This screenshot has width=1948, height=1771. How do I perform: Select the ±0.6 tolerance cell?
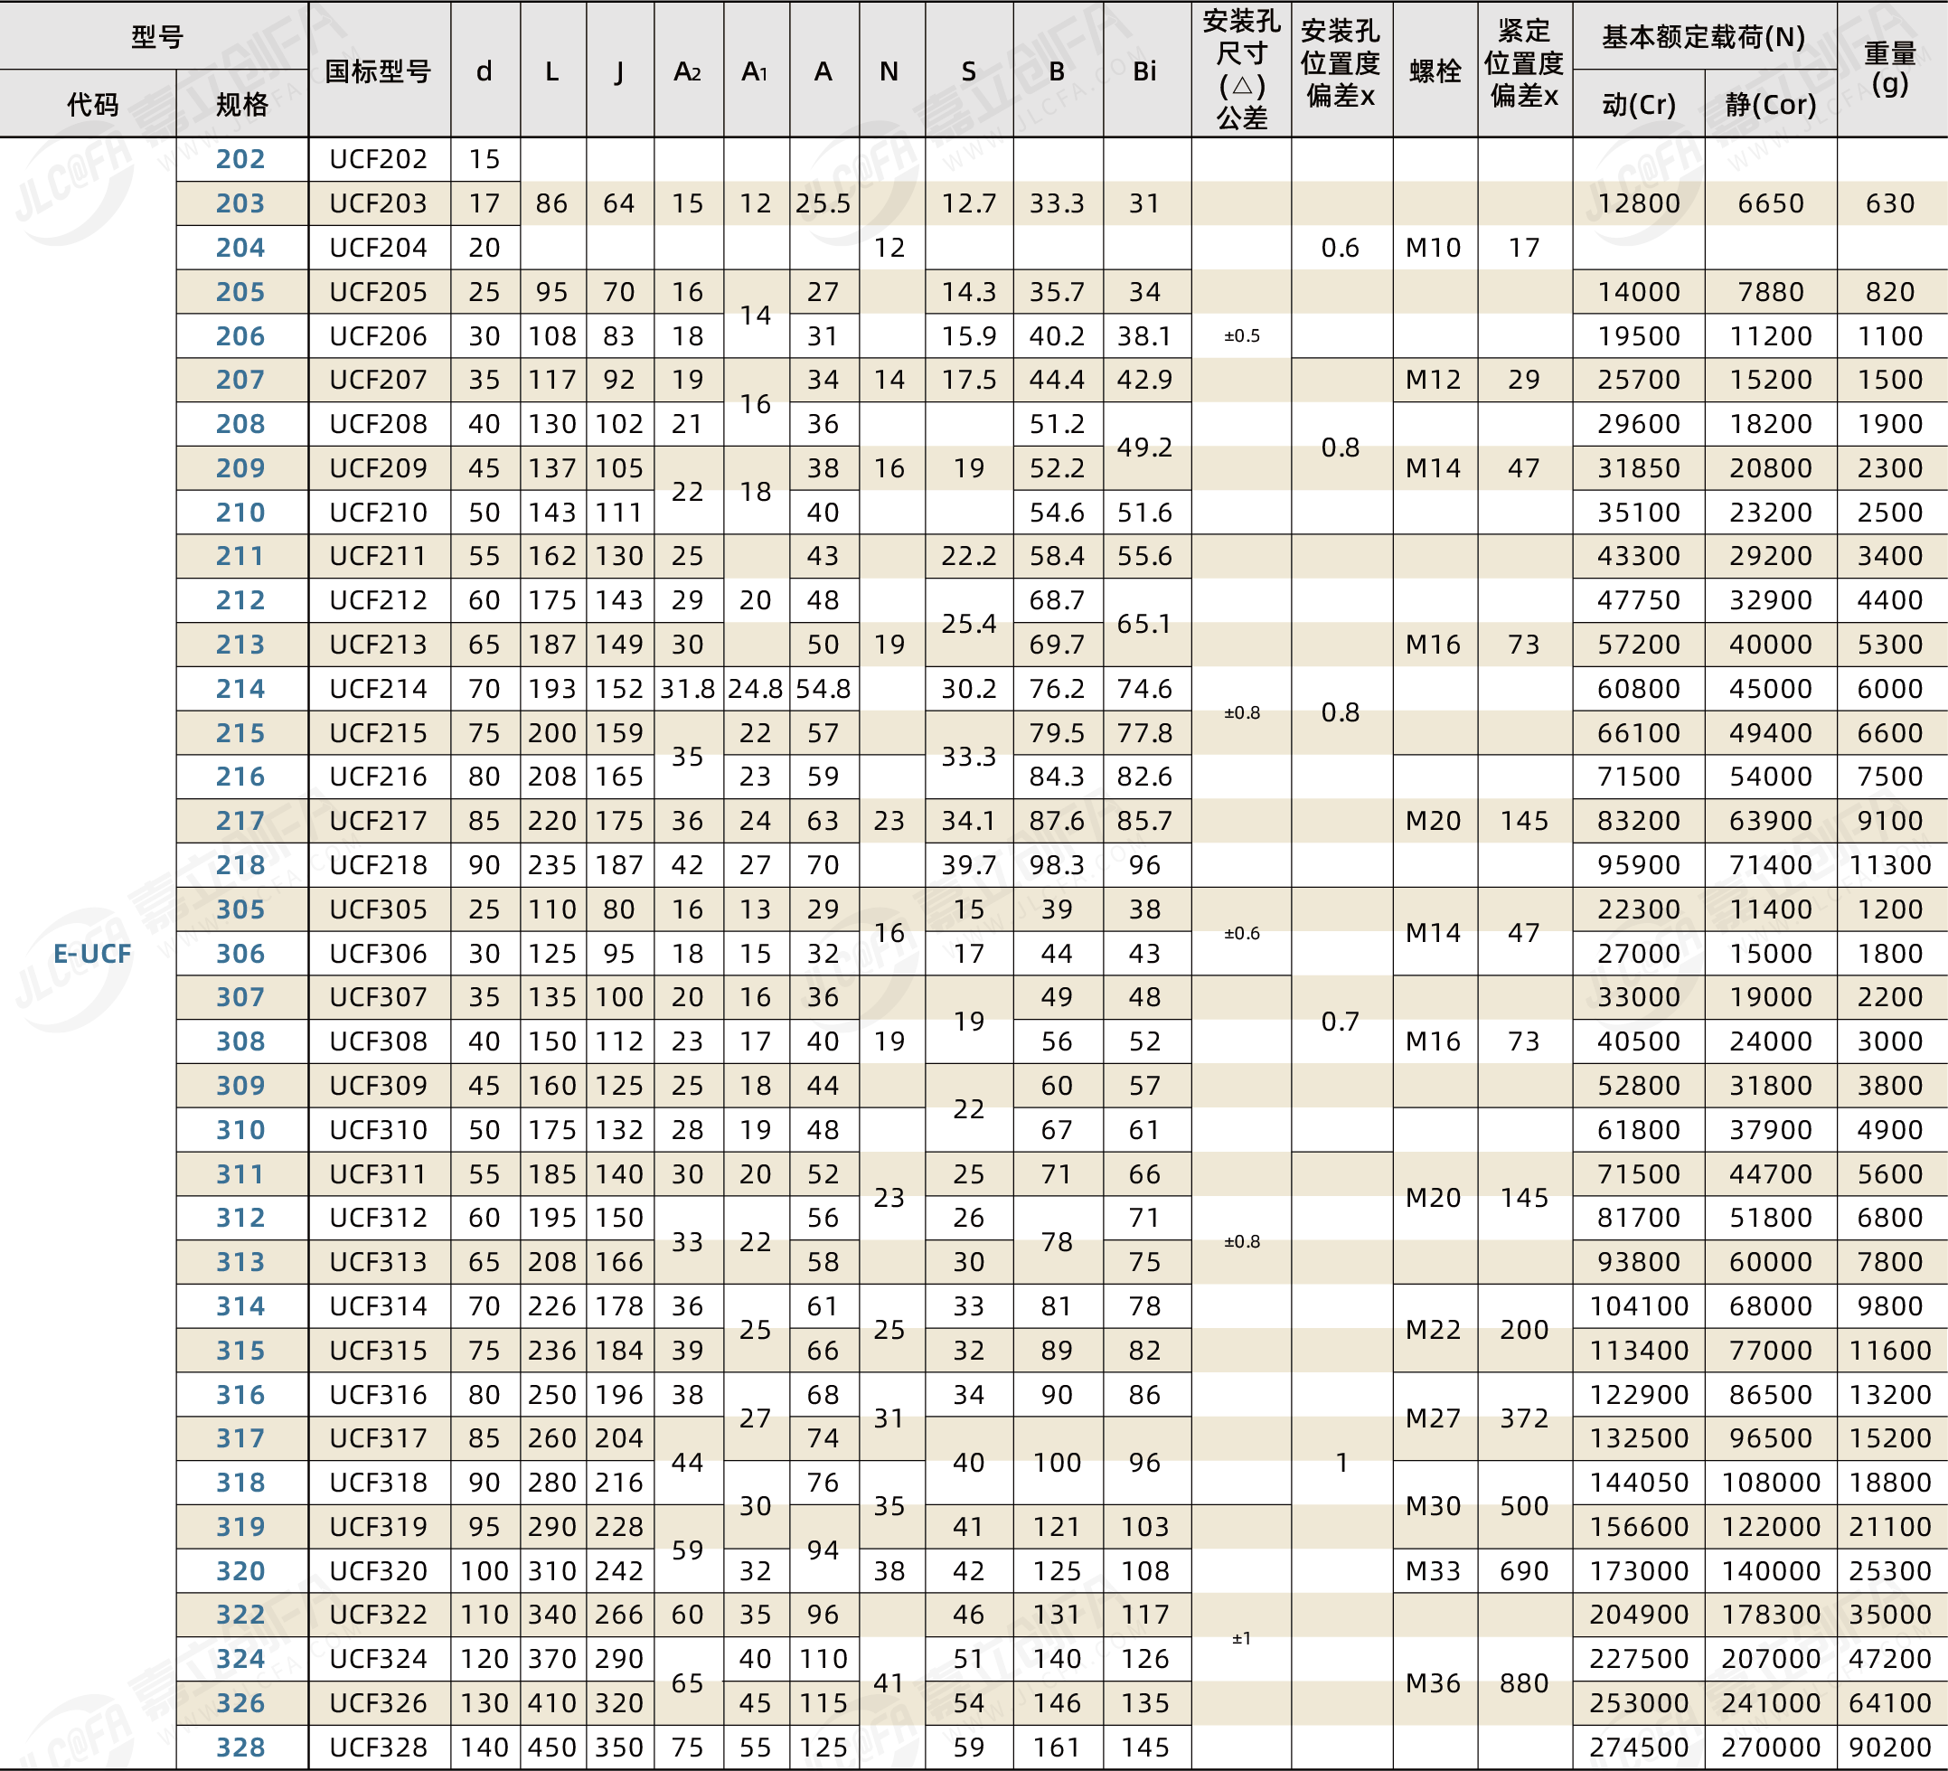click(1242, 933)
